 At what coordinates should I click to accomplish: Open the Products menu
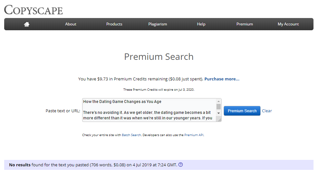point(114,24)
